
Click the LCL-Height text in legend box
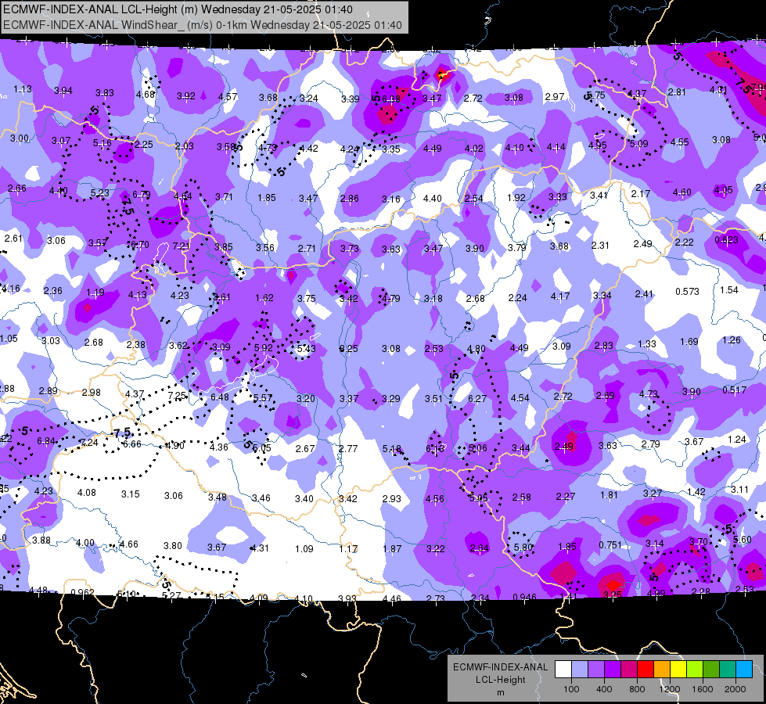tap(500, 680)
